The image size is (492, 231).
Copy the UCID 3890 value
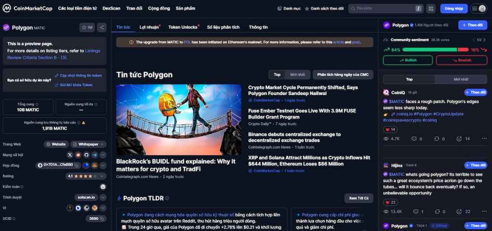(102, 219)
